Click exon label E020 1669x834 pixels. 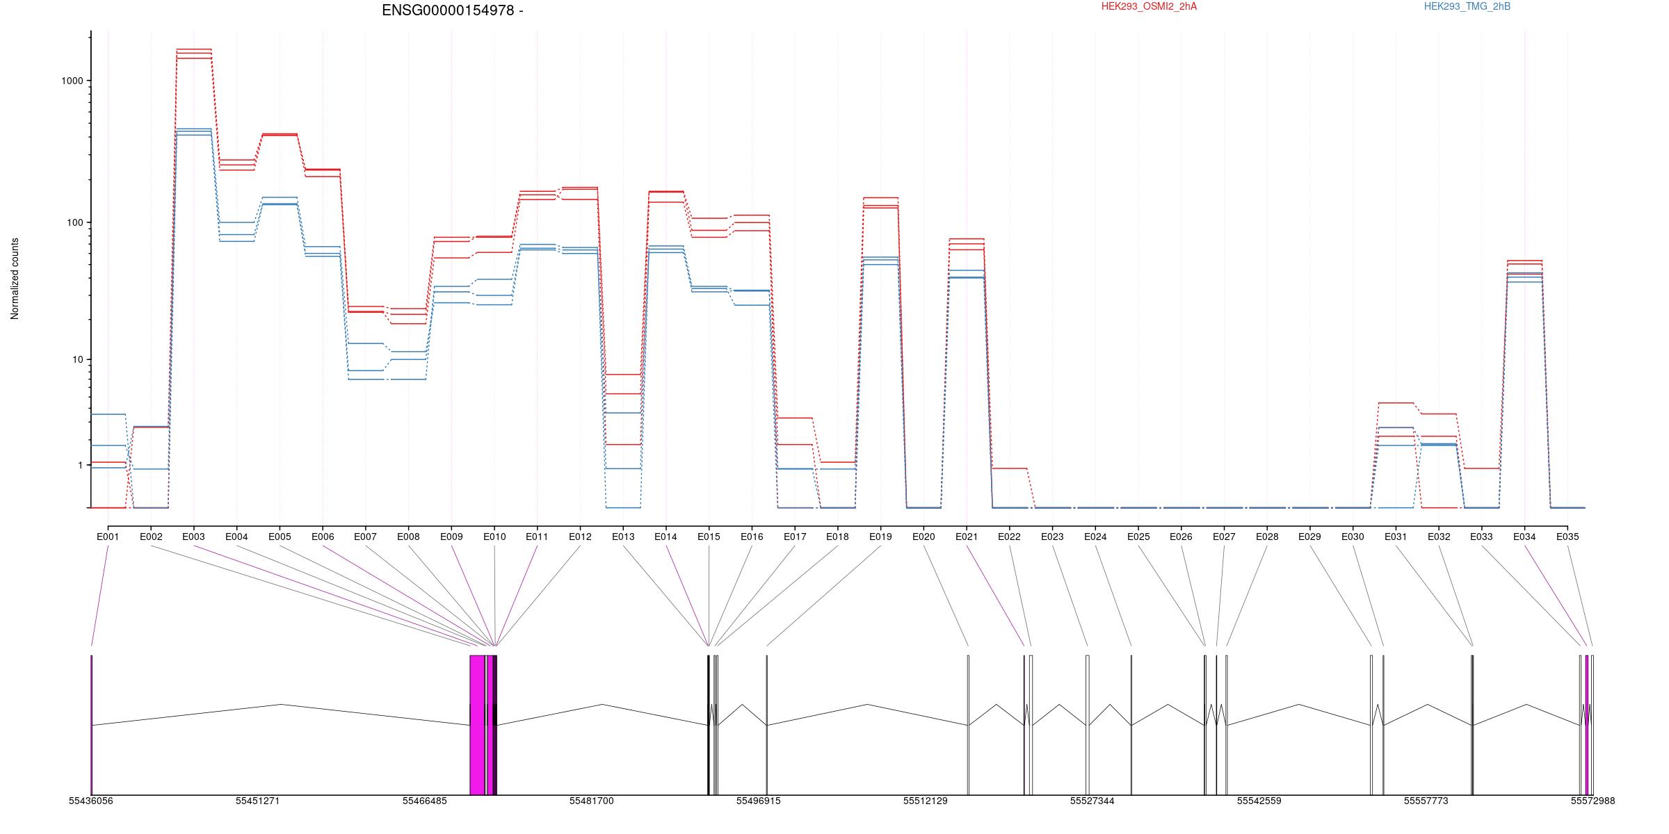(x=924, y=537)
